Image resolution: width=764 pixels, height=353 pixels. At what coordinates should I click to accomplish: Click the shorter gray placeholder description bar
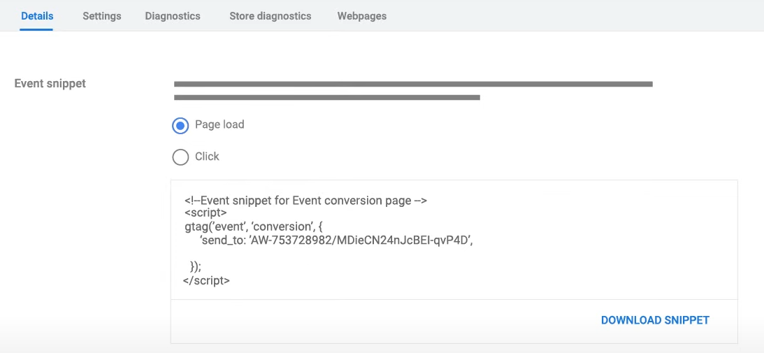[326, 97]
